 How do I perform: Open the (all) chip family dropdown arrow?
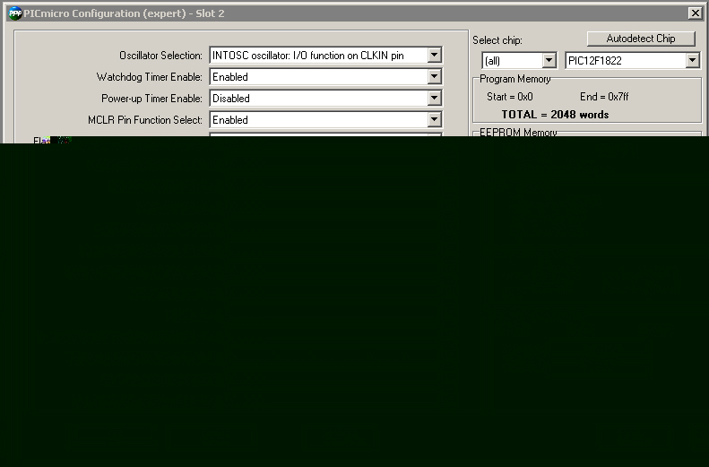(x=549, y=61)
